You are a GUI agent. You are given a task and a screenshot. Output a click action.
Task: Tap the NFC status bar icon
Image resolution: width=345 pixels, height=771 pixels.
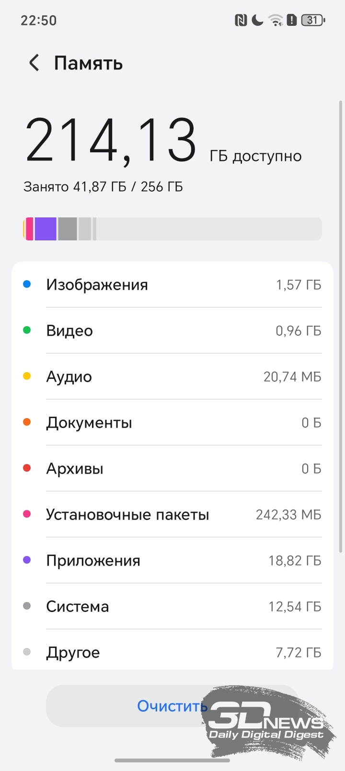click(241, 20)
